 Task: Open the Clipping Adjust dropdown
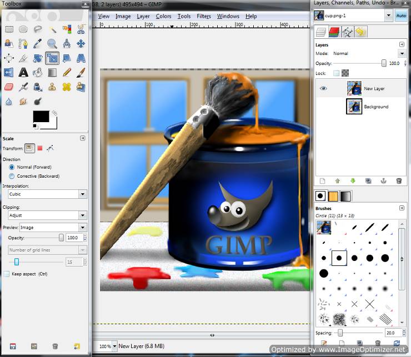click(47, 215)
